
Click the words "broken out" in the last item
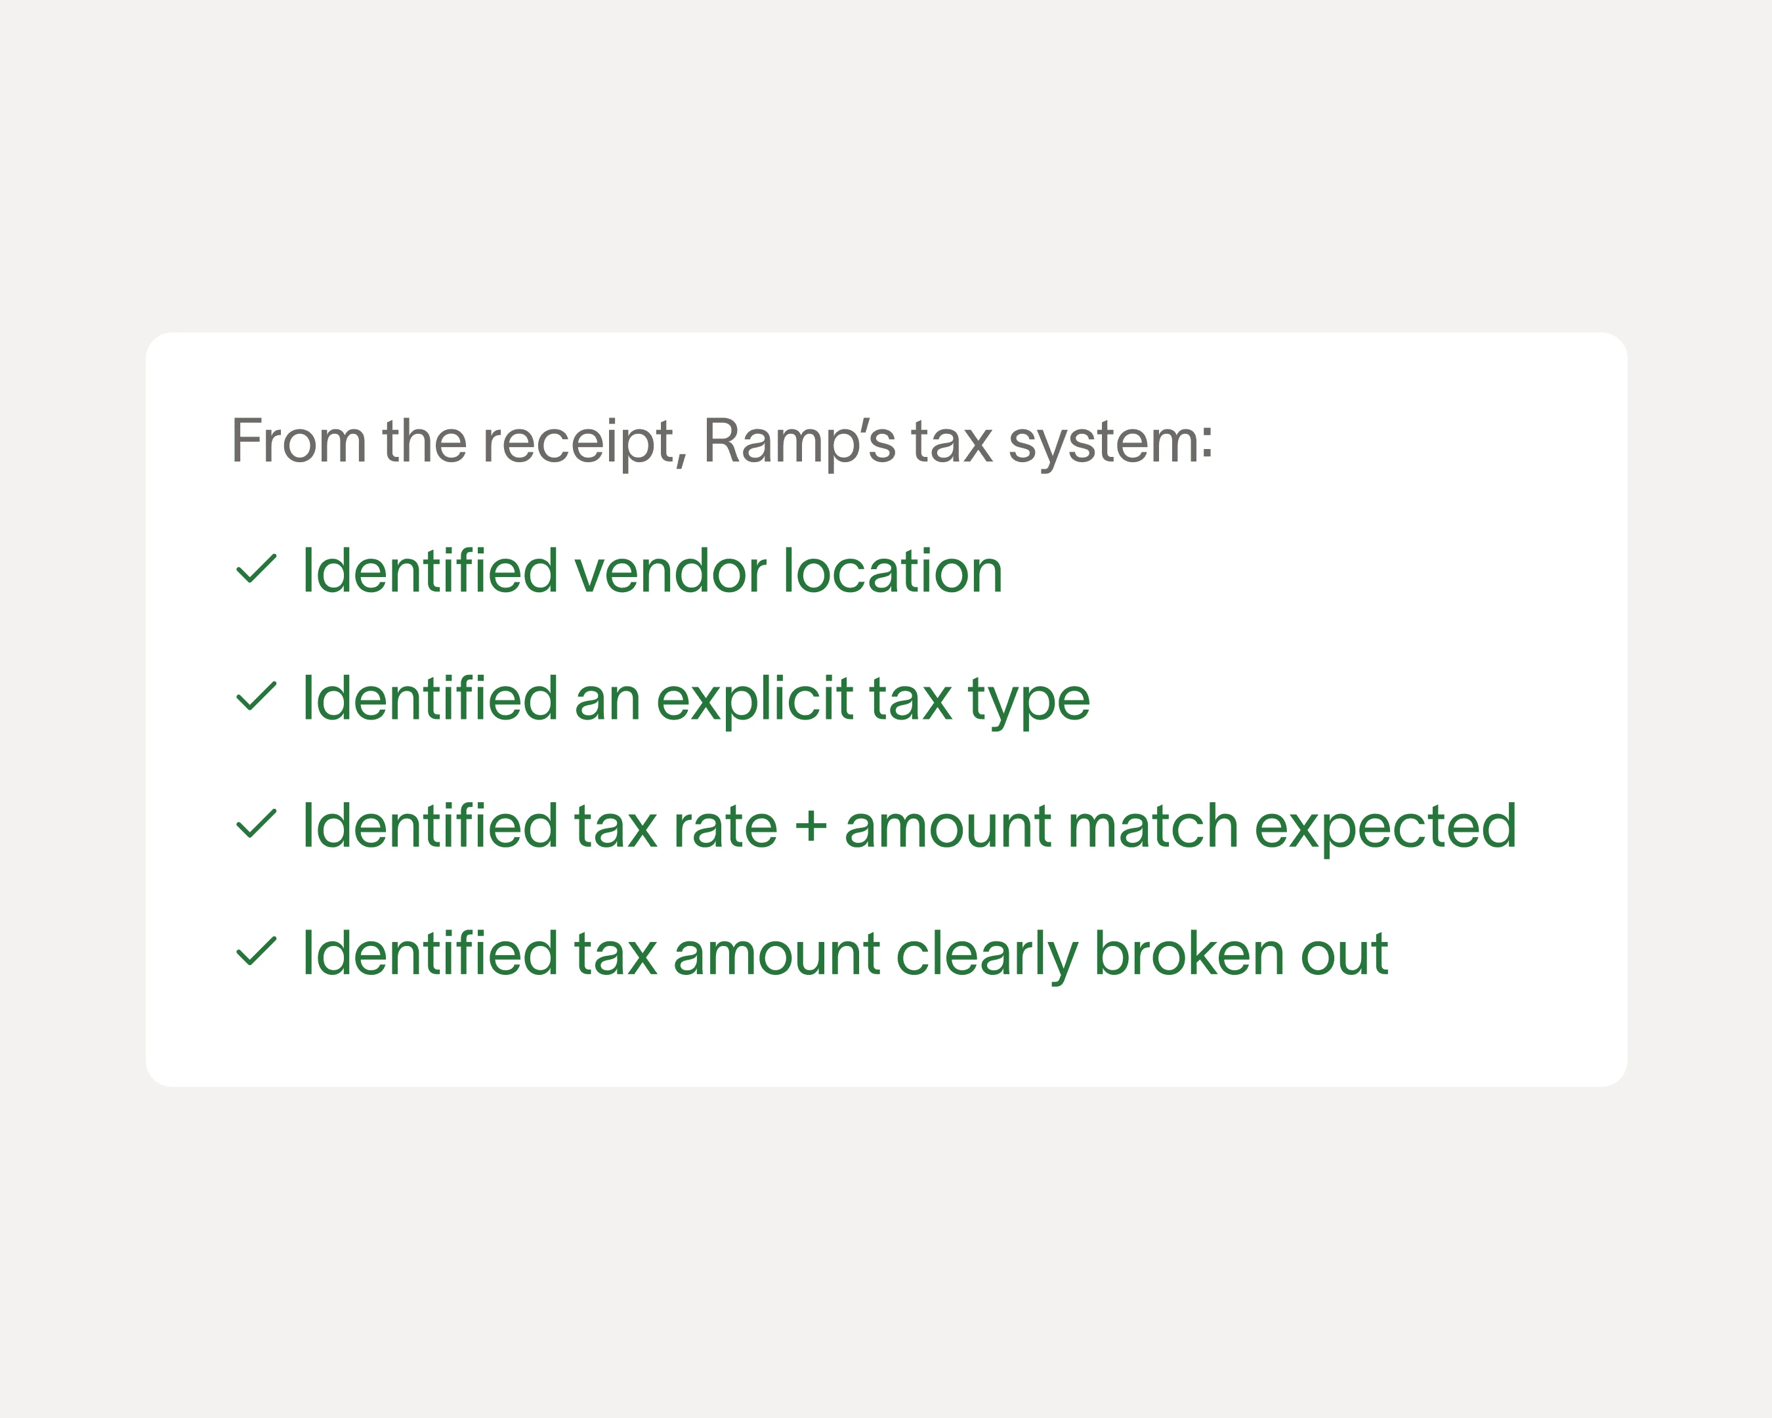[1241, 954]
